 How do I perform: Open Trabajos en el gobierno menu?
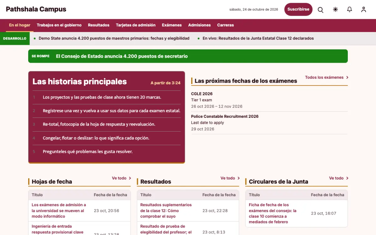tap(59, 25)
